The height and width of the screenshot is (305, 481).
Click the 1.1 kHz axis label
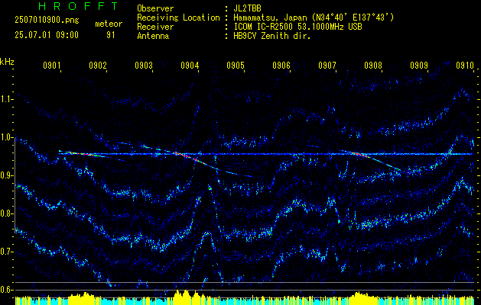(6, 99)
